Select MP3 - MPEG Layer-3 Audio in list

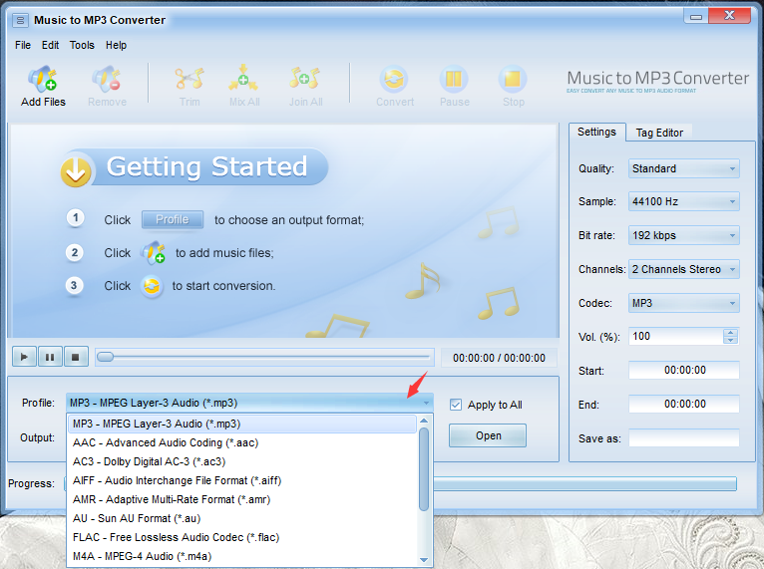(242, 424)
